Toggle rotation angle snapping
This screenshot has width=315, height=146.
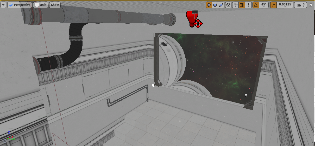pyautogui.click(x=256, y=5)
